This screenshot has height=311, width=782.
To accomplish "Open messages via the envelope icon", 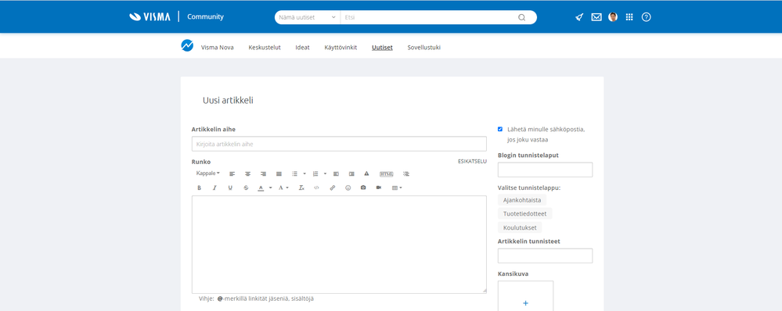I will tap(596, 17).
